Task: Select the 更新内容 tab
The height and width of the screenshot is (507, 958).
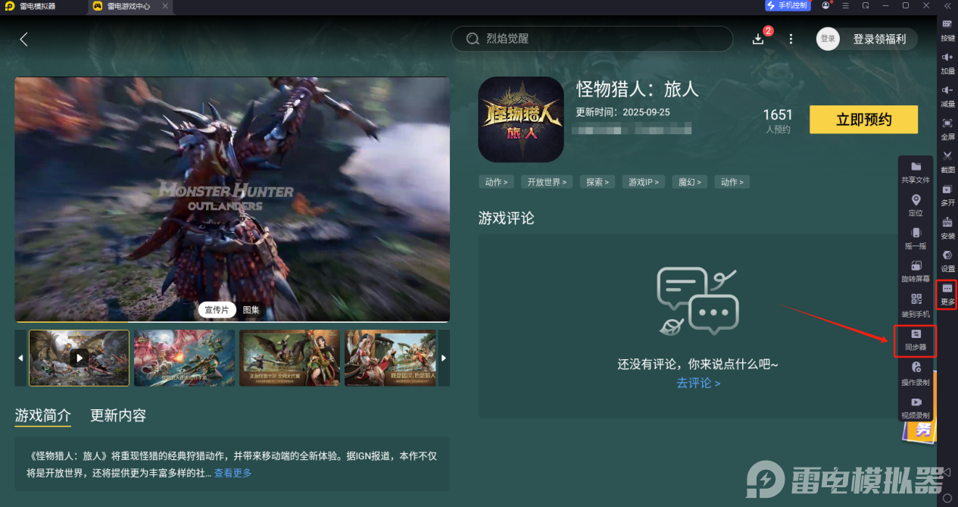Action: tap(118, 415)
